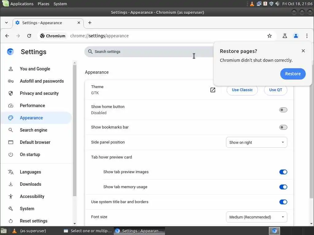Open On startup settings
Image resolution: width=314 pixels, height=235 pixels.
pos(36,155)
